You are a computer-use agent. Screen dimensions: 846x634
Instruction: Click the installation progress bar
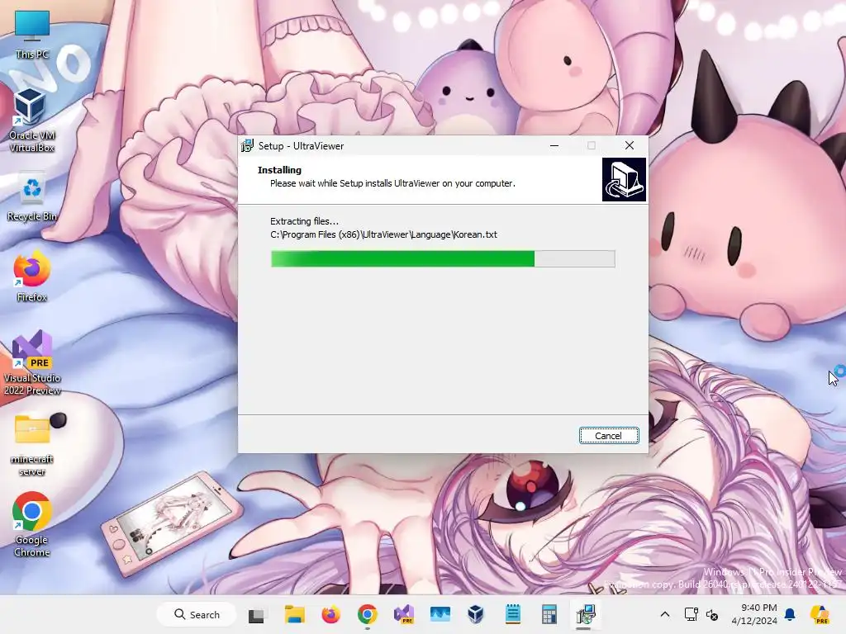click(443, 258)
